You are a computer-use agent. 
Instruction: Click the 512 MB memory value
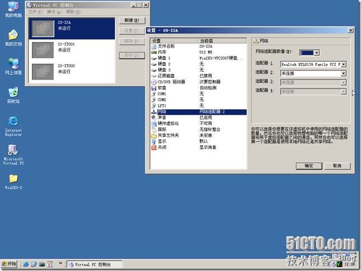point(206,52)
